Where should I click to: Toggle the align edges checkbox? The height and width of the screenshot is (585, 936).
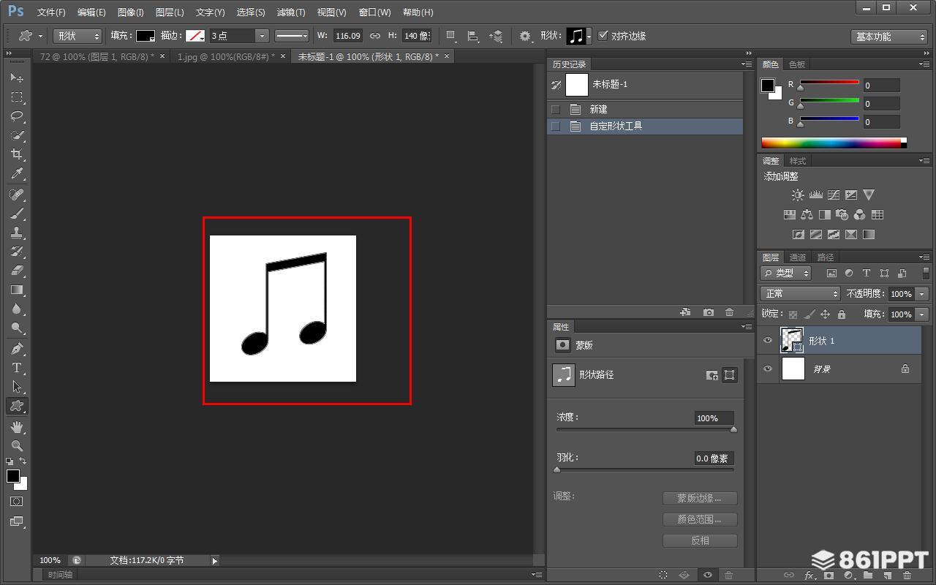coord(603,35)
